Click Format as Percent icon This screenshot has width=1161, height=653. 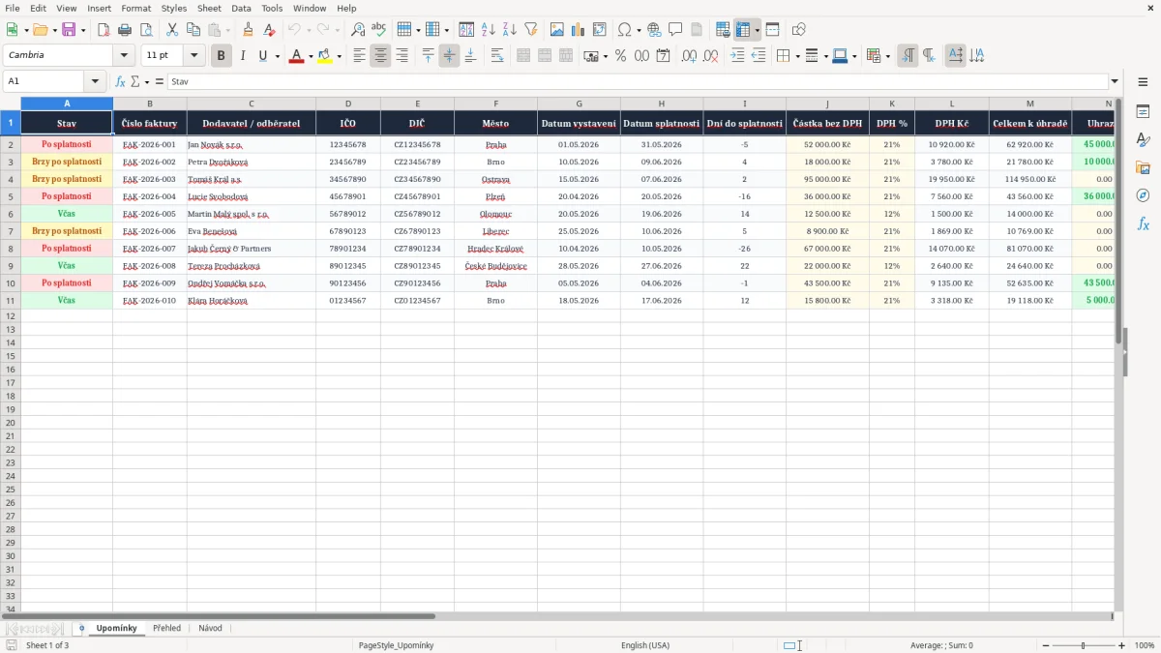tap(621, 56)
